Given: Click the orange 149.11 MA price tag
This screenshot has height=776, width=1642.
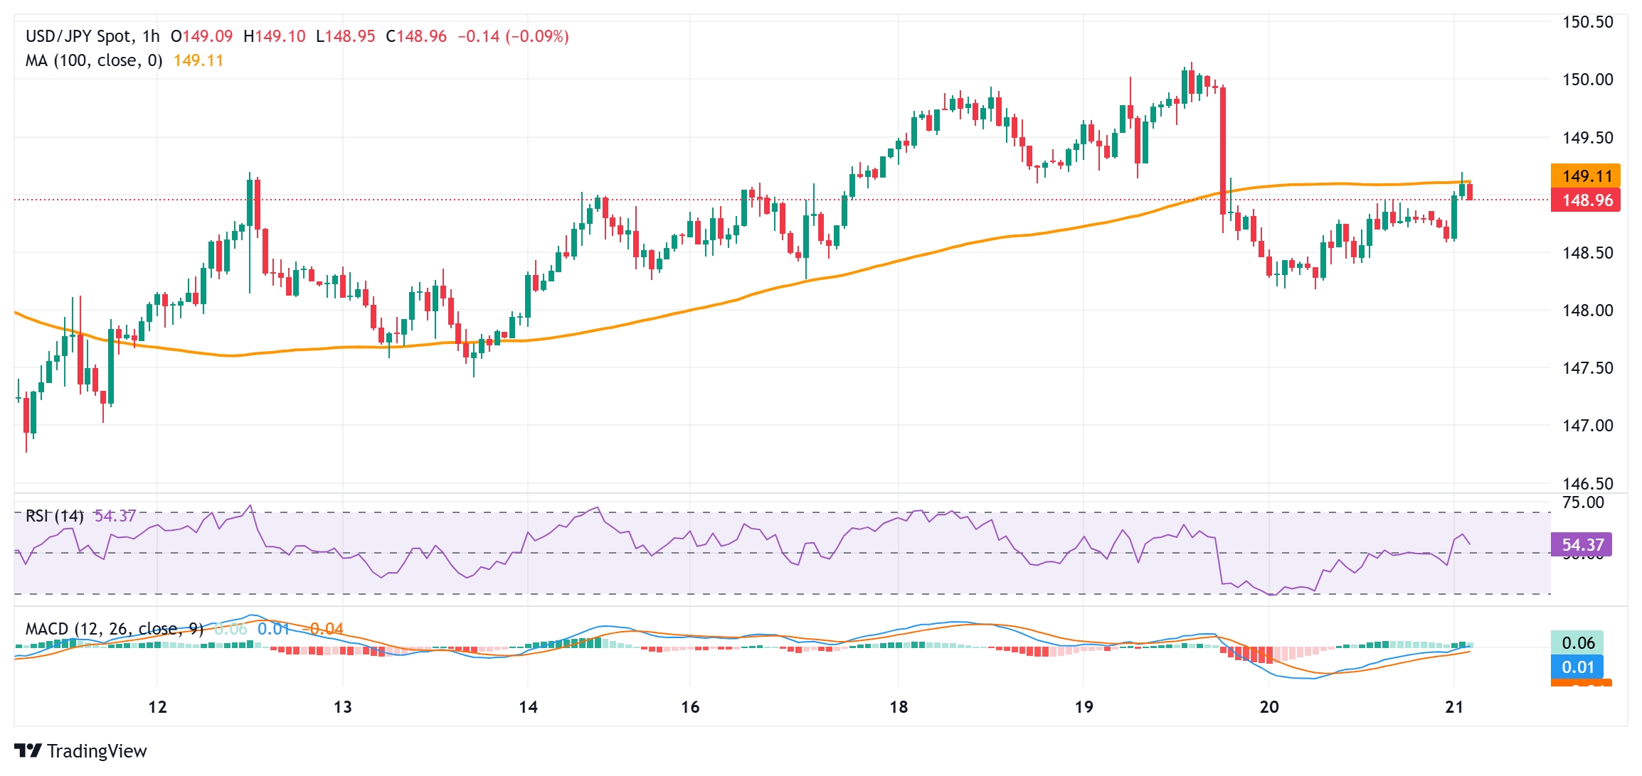Looking at the screenshot, I should coord(1586,176).
